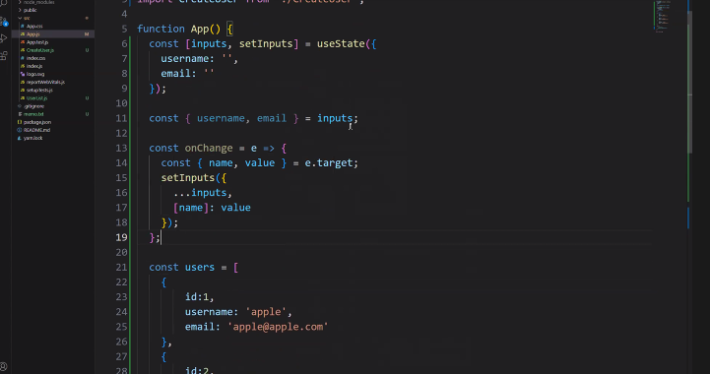Open the Source Control activity bar icon
710x374 pixels.
[4, 22]
